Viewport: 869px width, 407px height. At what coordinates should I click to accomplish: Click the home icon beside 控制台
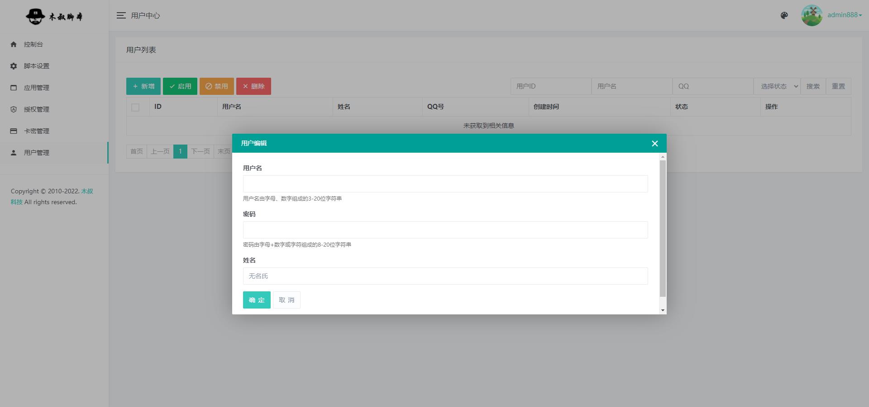click(14, 44)
